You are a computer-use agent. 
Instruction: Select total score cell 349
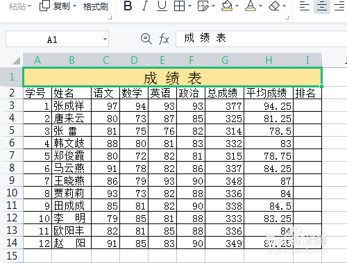click(225, 243)
